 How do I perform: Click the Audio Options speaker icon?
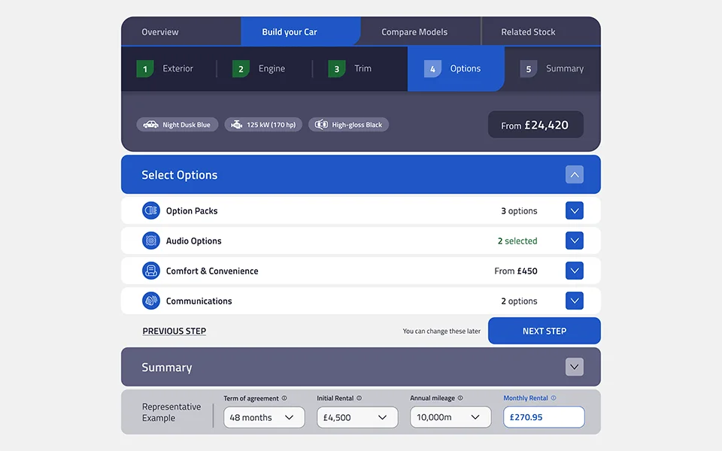pyautogui.click(x=151, y=241)
